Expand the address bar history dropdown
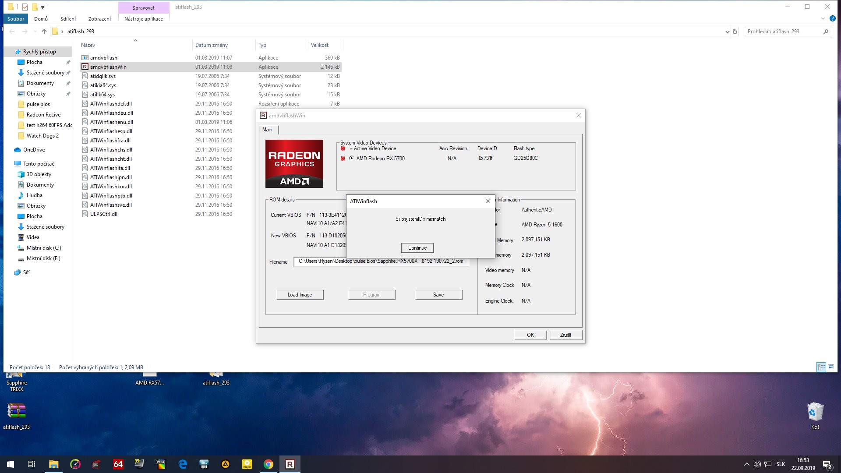The width and height of the screenshot is (841, 473). (x=727, y=32)
